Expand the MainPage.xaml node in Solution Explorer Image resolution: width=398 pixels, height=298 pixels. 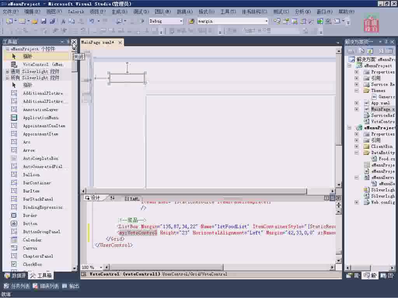coord(356,109)
